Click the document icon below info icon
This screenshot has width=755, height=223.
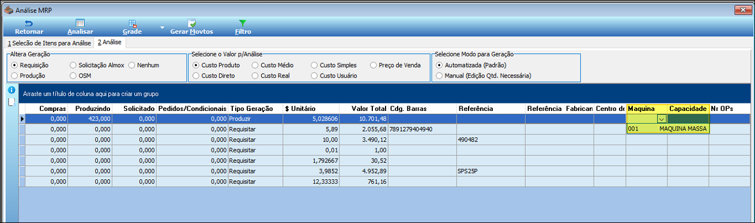(11, 102)
